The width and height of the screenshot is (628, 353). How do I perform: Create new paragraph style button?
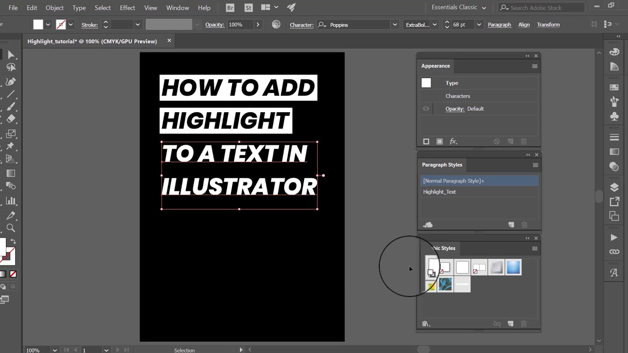point(511,225)
